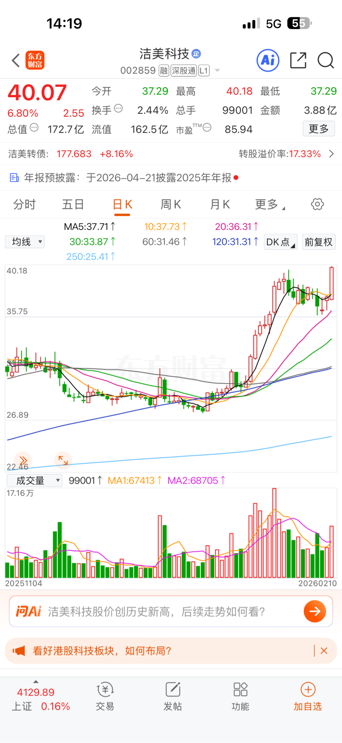Tap the 金额 3.88亿 value
This screenshot has width=342, height=743.
click(320, 110)
